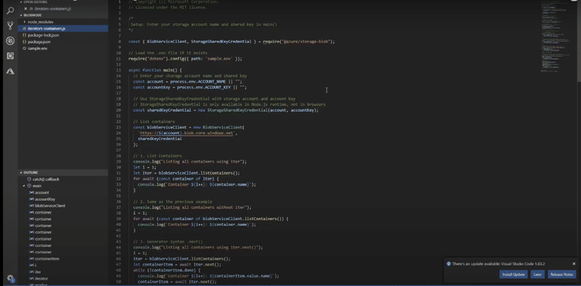This screenshot has height=286, width=581.
Task: Click '// 3. Generator syntax .next()' comment
Action: [168, 242]
